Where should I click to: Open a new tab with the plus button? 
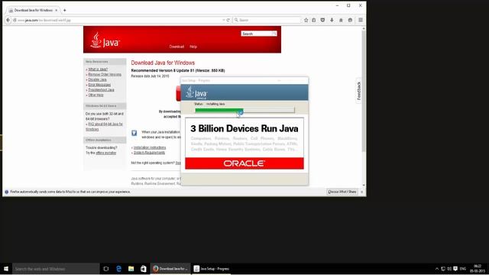64,10
